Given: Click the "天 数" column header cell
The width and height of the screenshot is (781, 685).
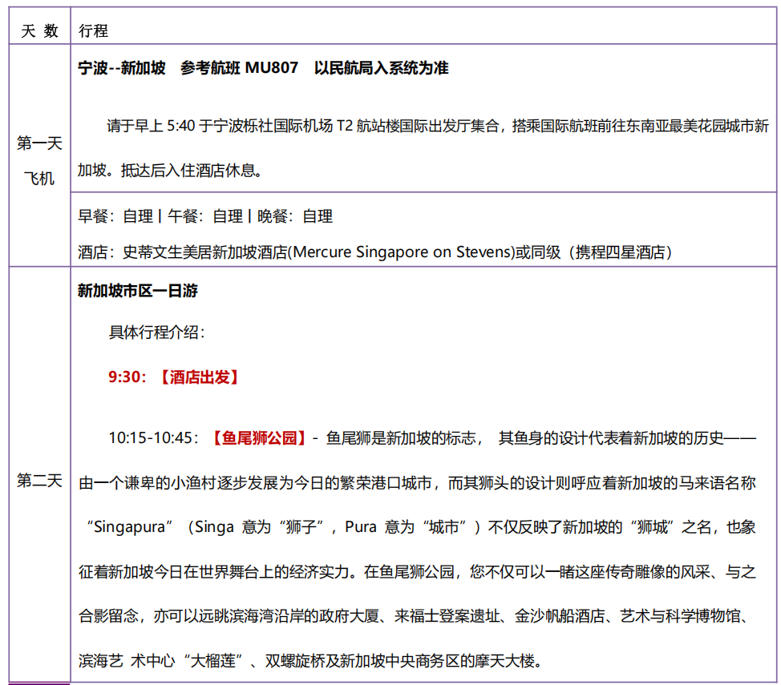Looking at the screenshot, I should pos(39,31).
